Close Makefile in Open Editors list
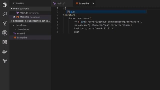This screenshot has height=90, width=160. click(14, 17)
